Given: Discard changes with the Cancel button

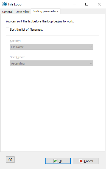Looking at the screenshot, I should [x=86, y=161].
